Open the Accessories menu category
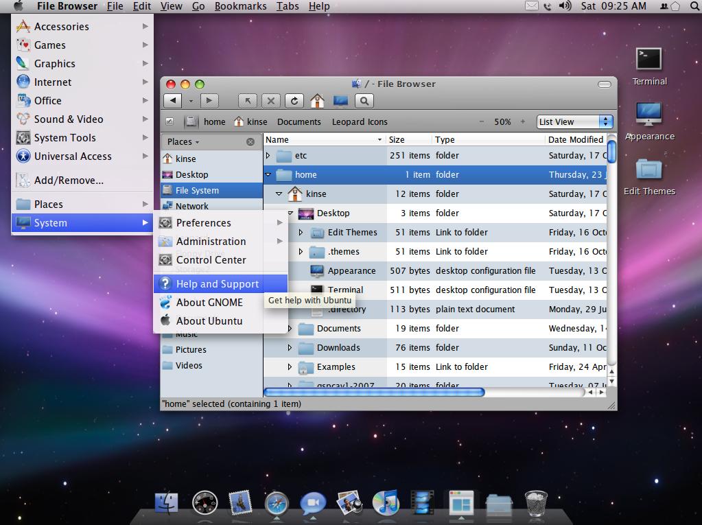Screen dimensions: 702x525 (82, 26)
